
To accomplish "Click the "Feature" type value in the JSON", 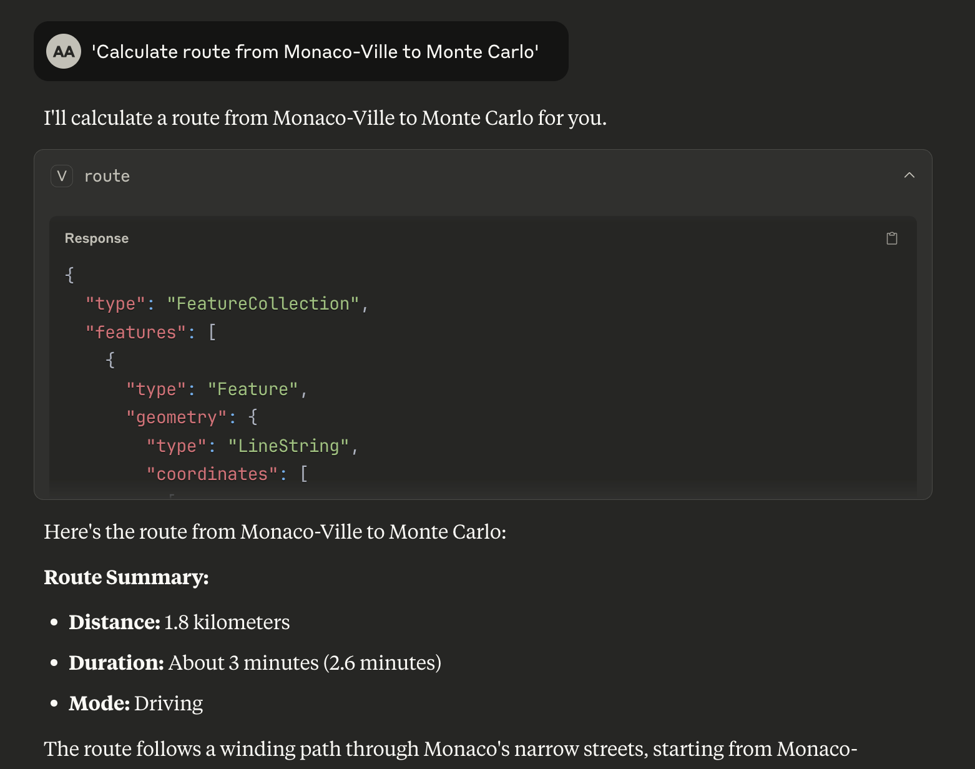I will (x=253, y=389).
